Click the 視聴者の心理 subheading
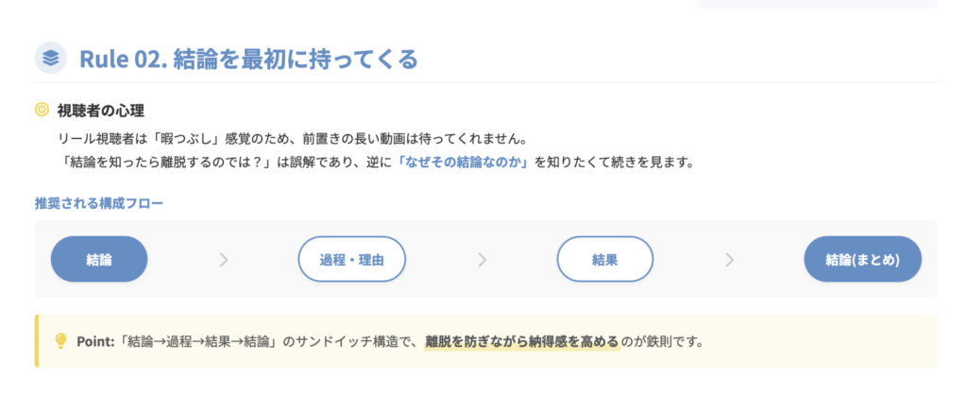Screen dimensions: 967x396 click(101, 111)
